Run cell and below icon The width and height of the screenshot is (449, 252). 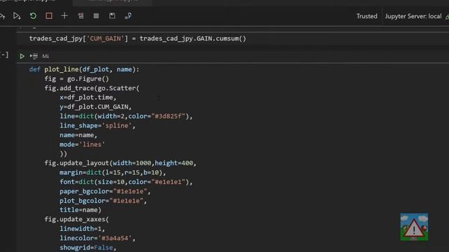point(34,56)
